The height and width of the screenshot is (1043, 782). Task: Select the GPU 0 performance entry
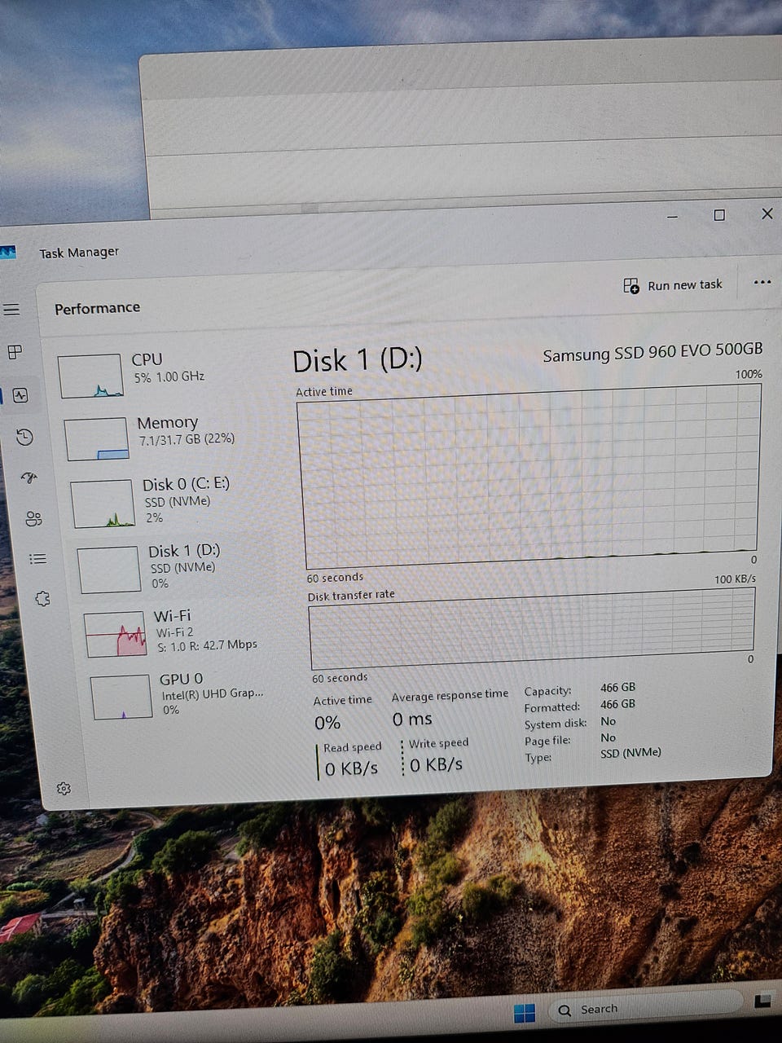(x=186, y=694)
